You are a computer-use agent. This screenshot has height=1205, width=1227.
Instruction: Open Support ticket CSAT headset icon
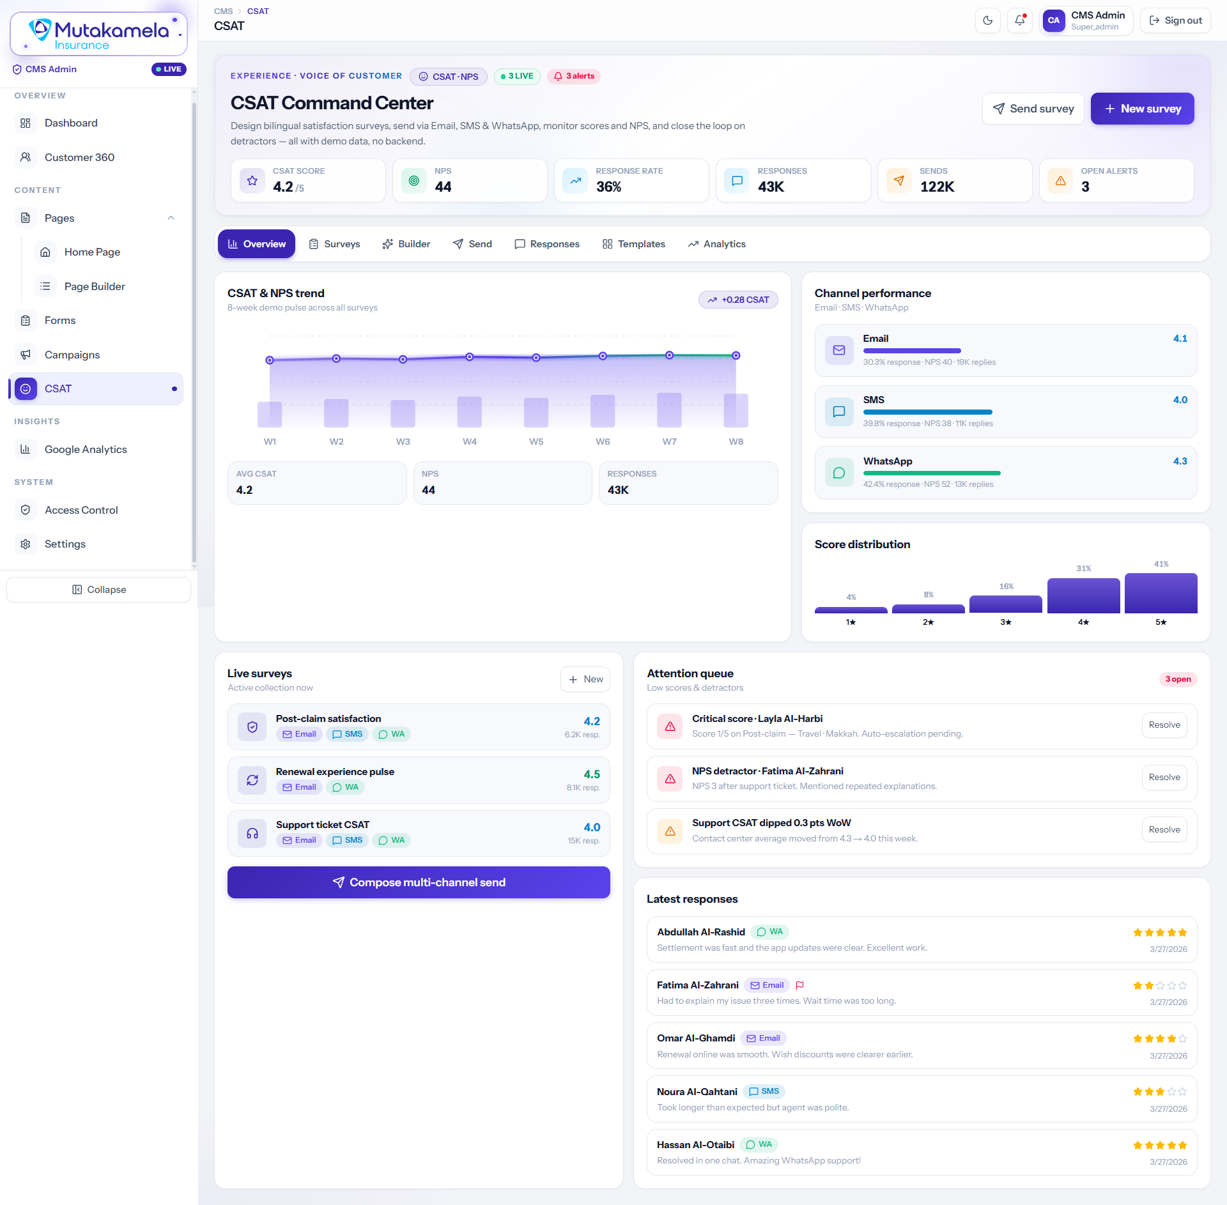(x=252, y=833)
